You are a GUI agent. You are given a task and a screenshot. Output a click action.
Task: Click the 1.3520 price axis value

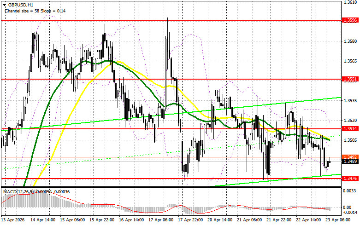350,120
